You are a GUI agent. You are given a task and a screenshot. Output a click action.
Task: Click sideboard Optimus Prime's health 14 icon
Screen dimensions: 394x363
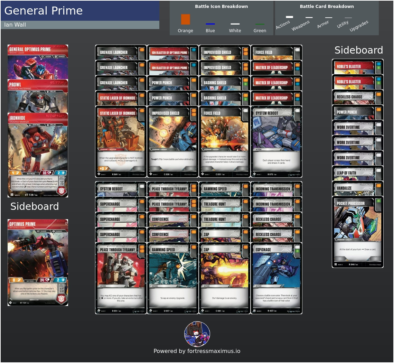tap(45, 280)
